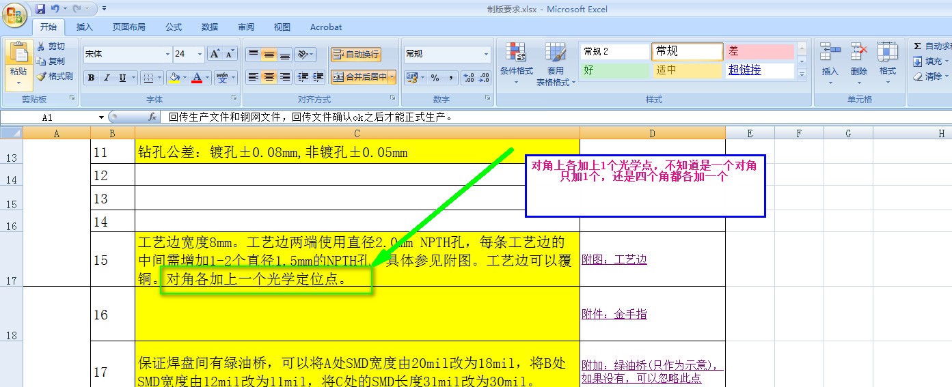Switch to the 公式 ribbon tab
This screenshot has width=952, height=387.
point(174,27)
